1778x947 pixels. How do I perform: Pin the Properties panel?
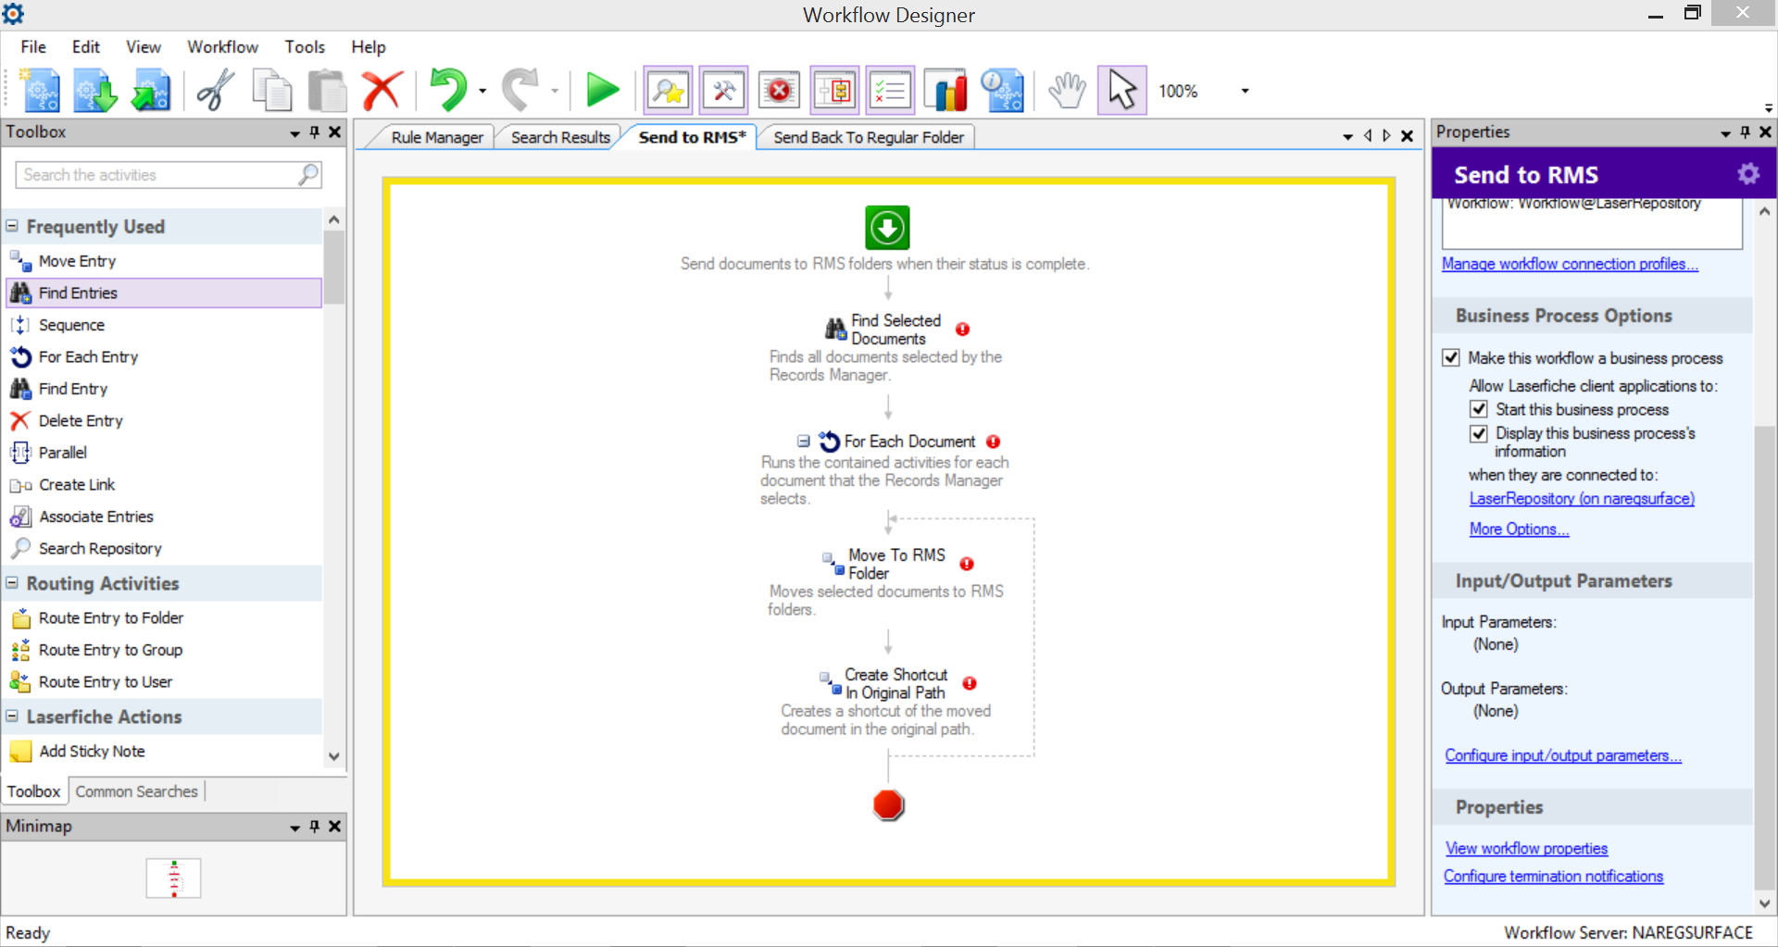pyautogui.click(x=1746, y=132)
